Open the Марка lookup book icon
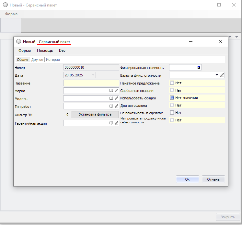The height and width of the screenshot is (225, 242). tap(111, 91)
